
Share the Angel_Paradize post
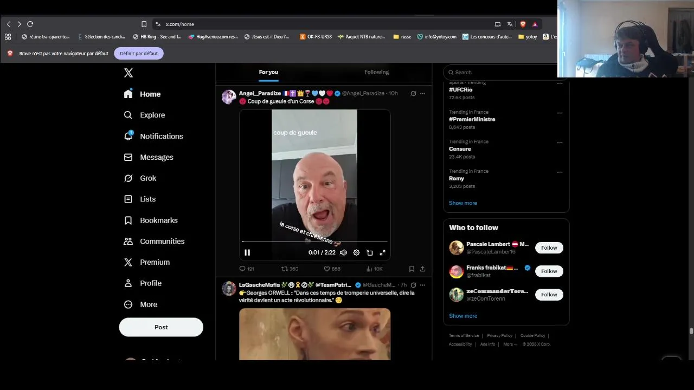click(x=422, y=269)
